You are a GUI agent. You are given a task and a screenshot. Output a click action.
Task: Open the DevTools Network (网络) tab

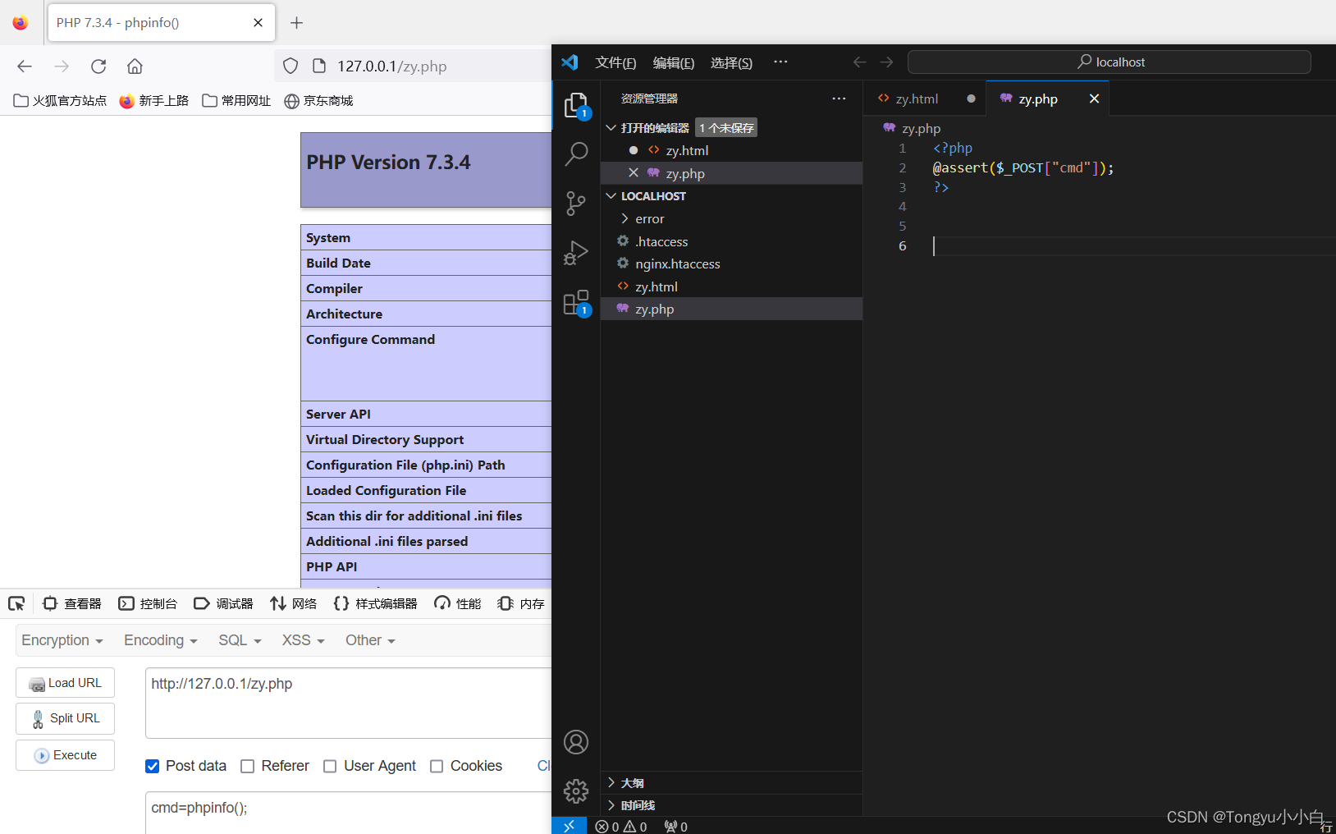293,604
